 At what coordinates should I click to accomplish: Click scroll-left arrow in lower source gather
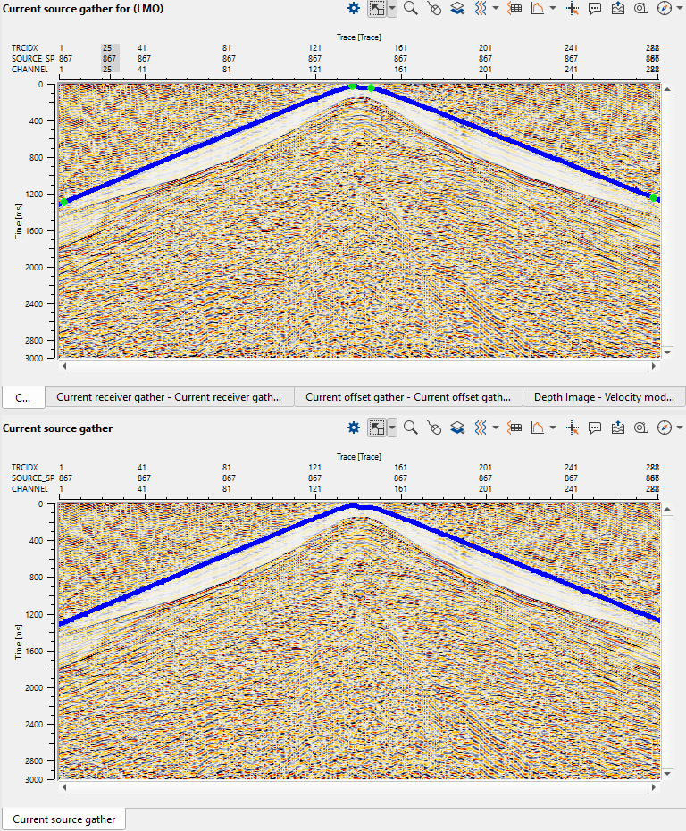coord(64,787)
